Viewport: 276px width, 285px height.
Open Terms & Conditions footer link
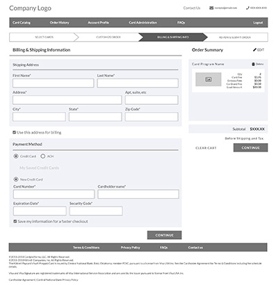click(x=86, y=247)
